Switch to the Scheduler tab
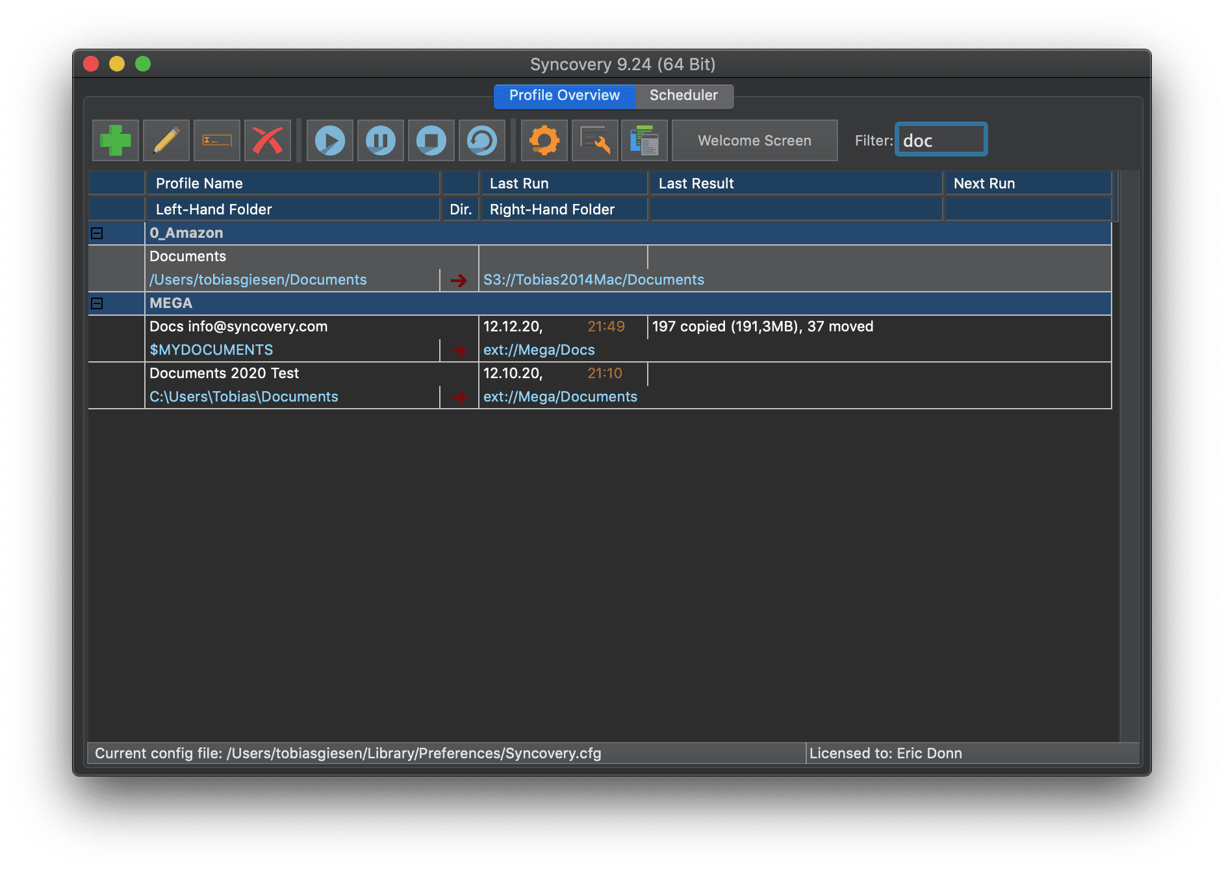This screenshot has width=1224, height=872. 683,96
